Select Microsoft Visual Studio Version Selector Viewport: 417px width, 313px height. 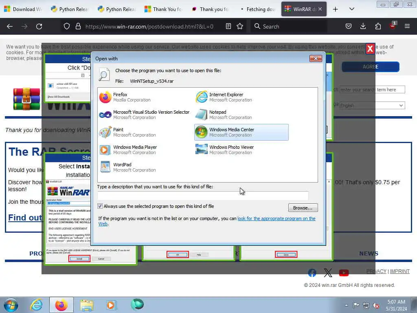click(145, 115)
